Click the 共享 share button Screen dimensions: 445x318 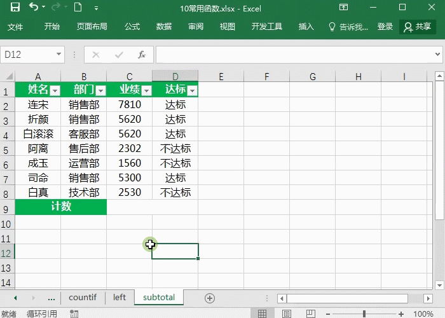pos(418,27)
